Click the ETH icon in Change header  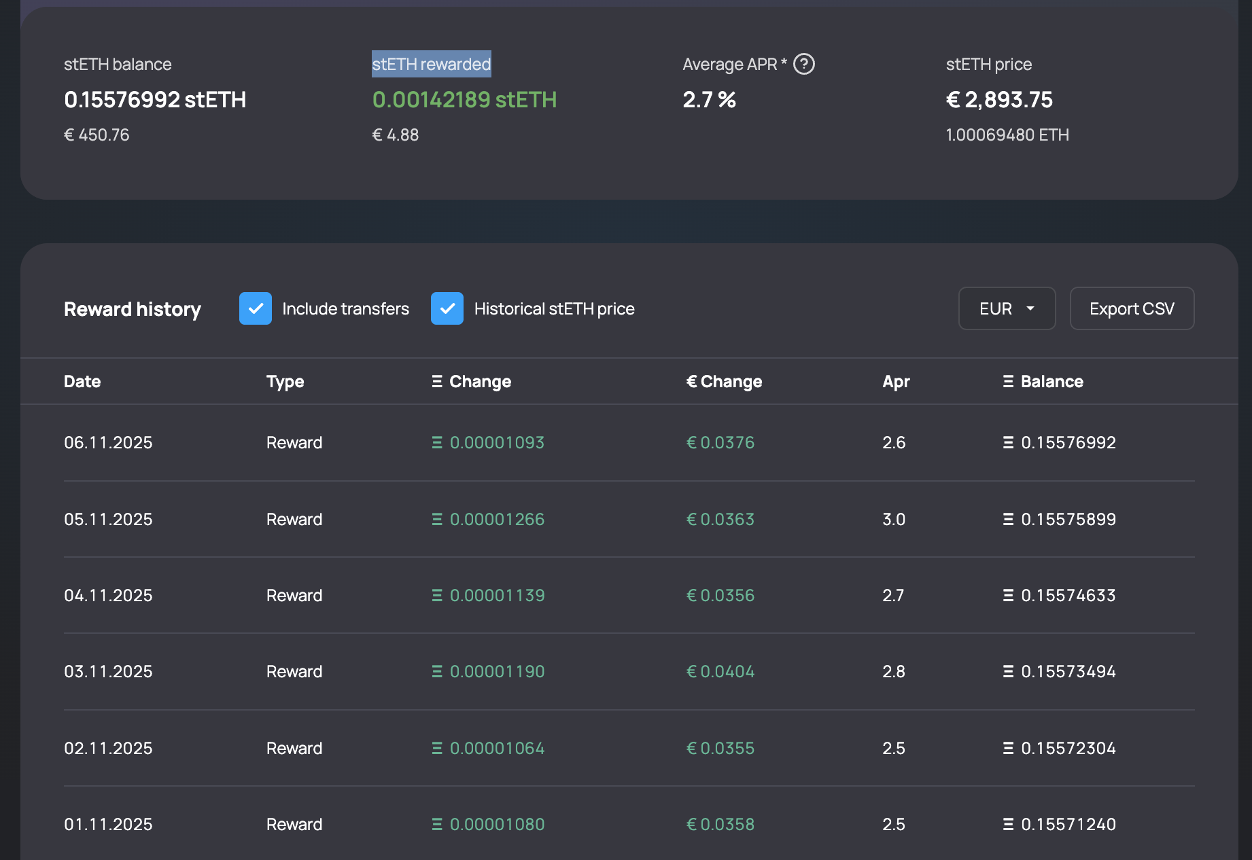[x=437, y=382]
